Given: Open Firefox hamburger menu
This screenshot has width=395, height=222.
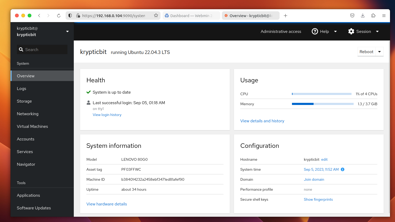Looking at the screenshot, I should [384, 16].
